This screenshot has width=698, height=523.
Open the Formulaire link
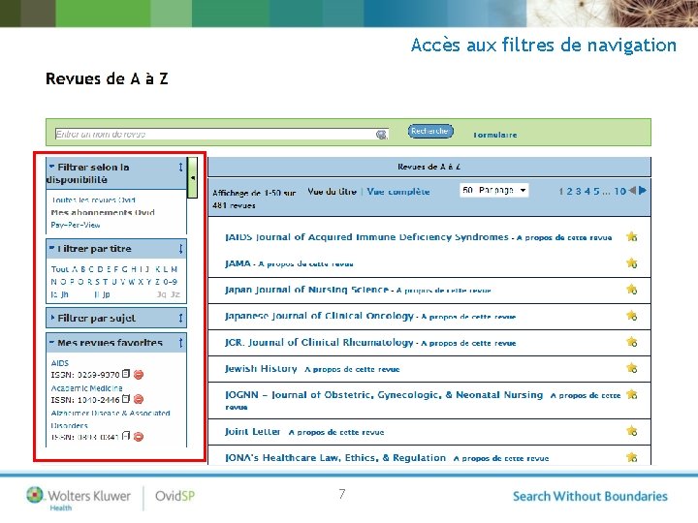[x=495, y=135]
